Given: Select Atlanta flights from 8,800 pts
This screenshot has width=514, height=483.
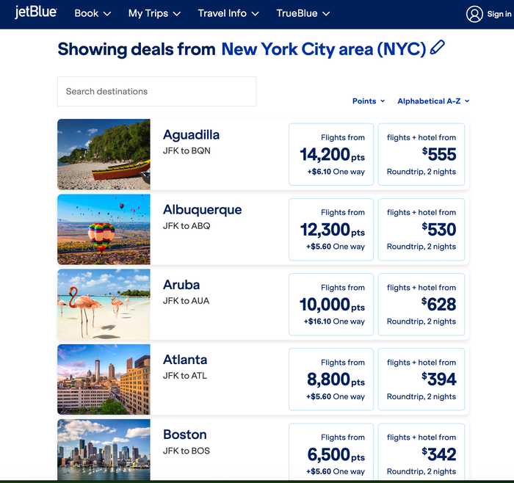Looking at the screenshot, I should pos(331,379).
